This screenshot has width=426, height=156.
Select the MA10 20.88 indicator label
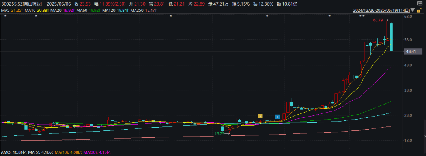pos(36,11)
